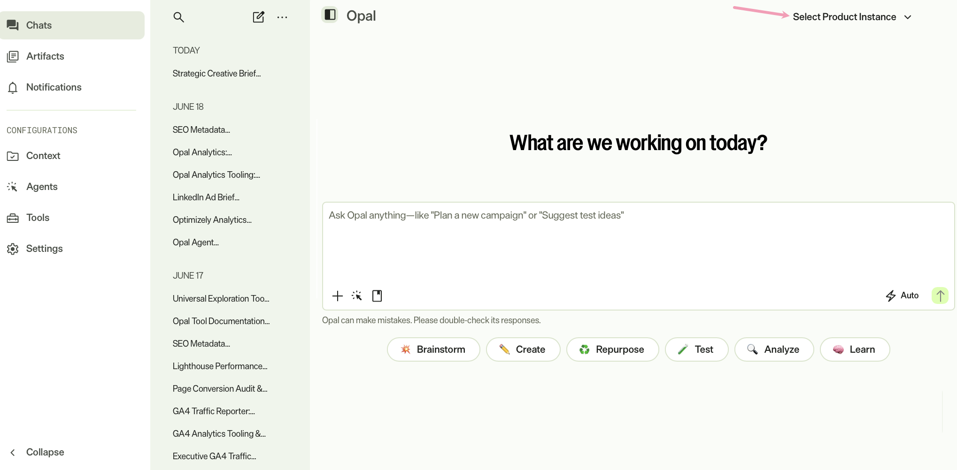
Task: Open the June 17 SEO Metadata chat
Action: [x=201, y=344]
